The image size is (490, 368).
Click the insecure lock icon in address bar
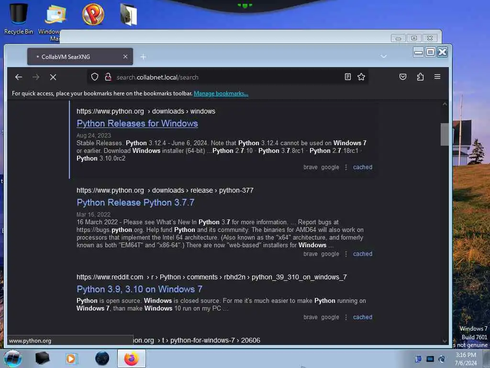[x=108, y=77]
